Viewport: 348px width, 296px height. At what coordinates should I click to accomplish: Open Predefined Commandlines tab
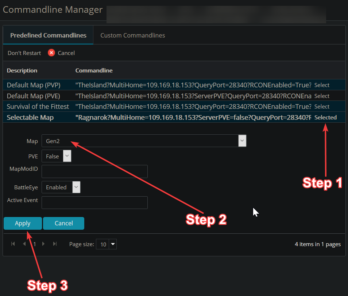[48, 35]
